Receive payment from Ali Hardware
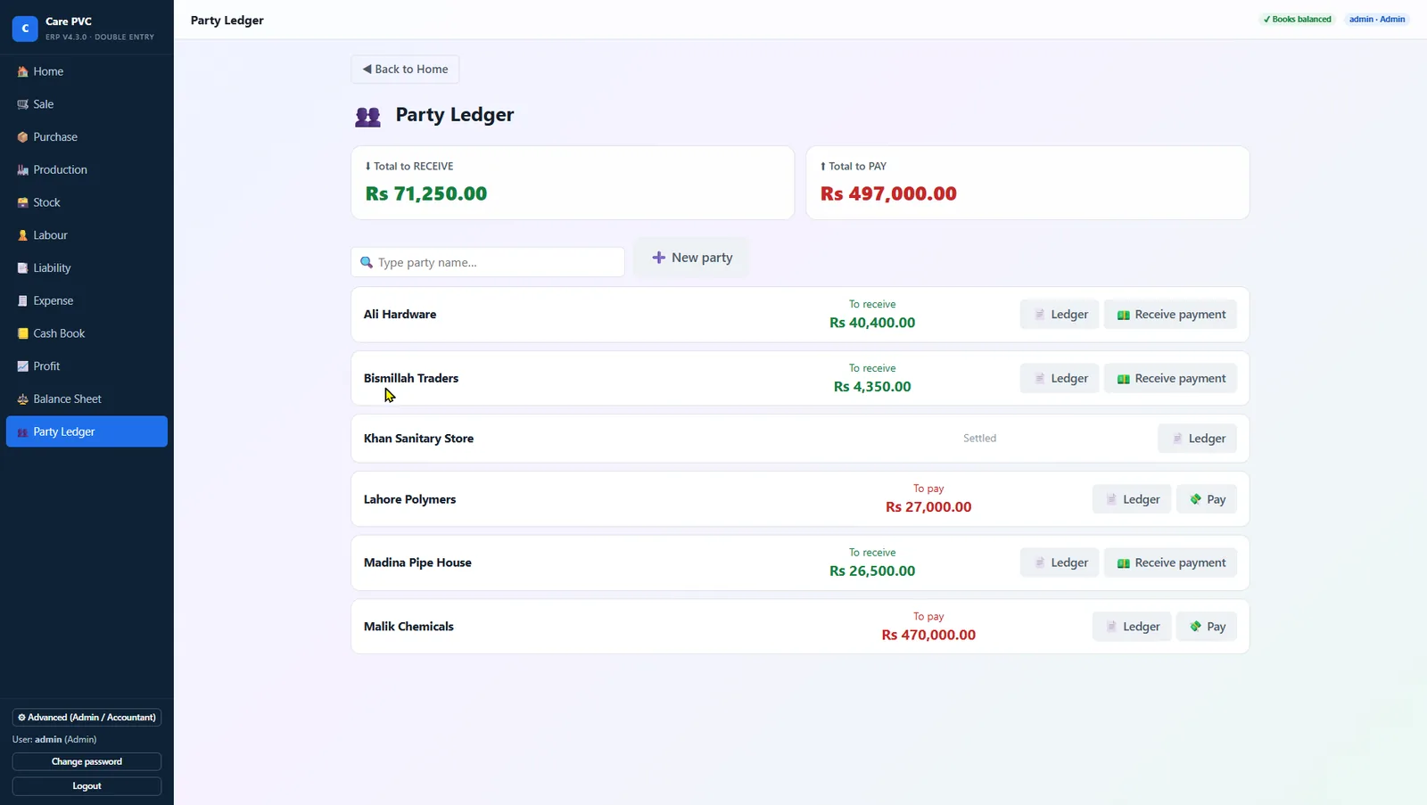The height and width of the screenshot is (805, 1427). 1170,315
